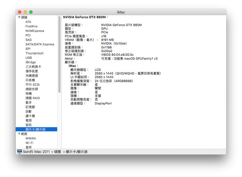The image size is (242, 177).
Task: Select 卷宗 volumes entry
Action: point(29,147)
